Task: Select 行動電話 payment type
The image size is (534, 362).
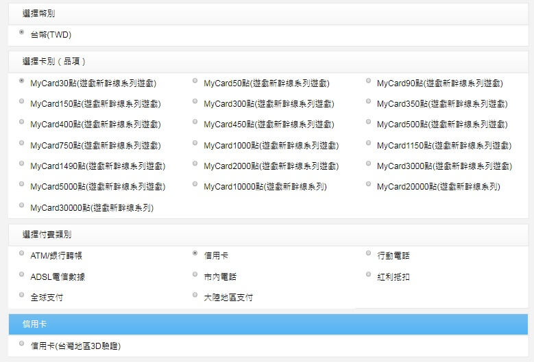Action: [x=368, y=253]
